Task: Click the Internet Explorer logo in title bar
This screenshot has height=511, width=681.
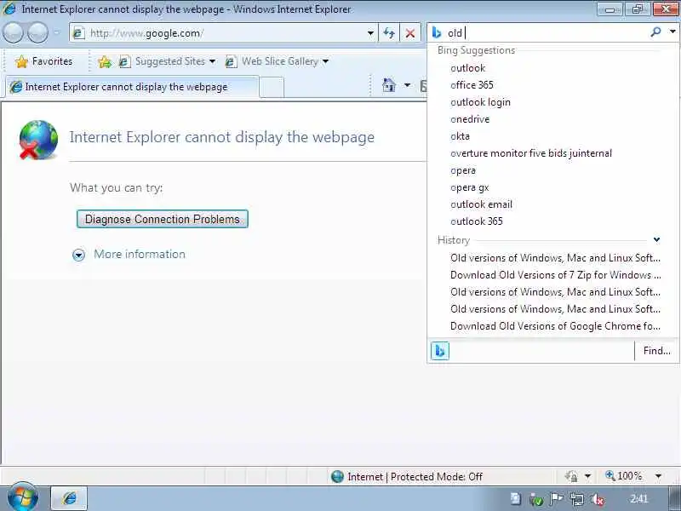Action: coord(9,9)
